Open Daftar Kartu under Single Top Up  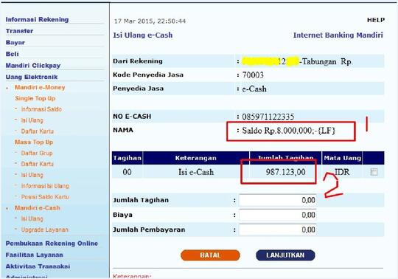[38, 131]
